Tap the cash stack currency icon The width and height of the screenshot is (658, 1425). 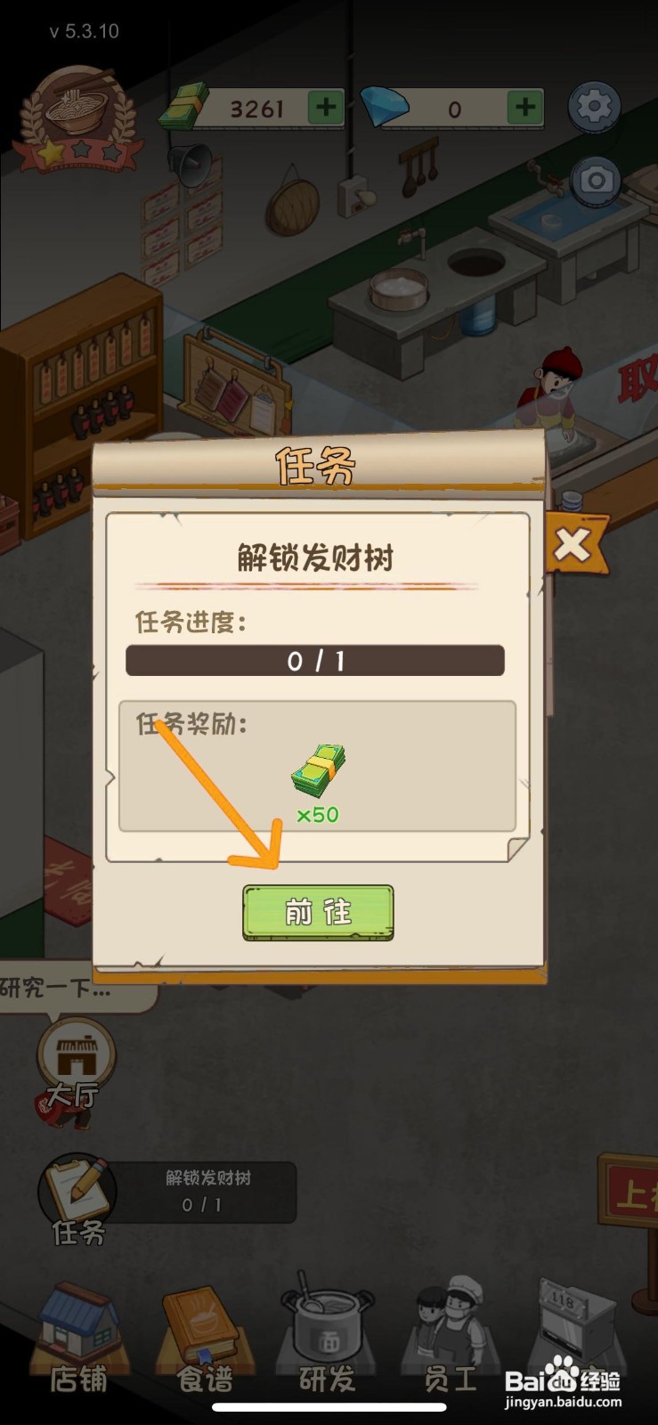coord(184,108)
